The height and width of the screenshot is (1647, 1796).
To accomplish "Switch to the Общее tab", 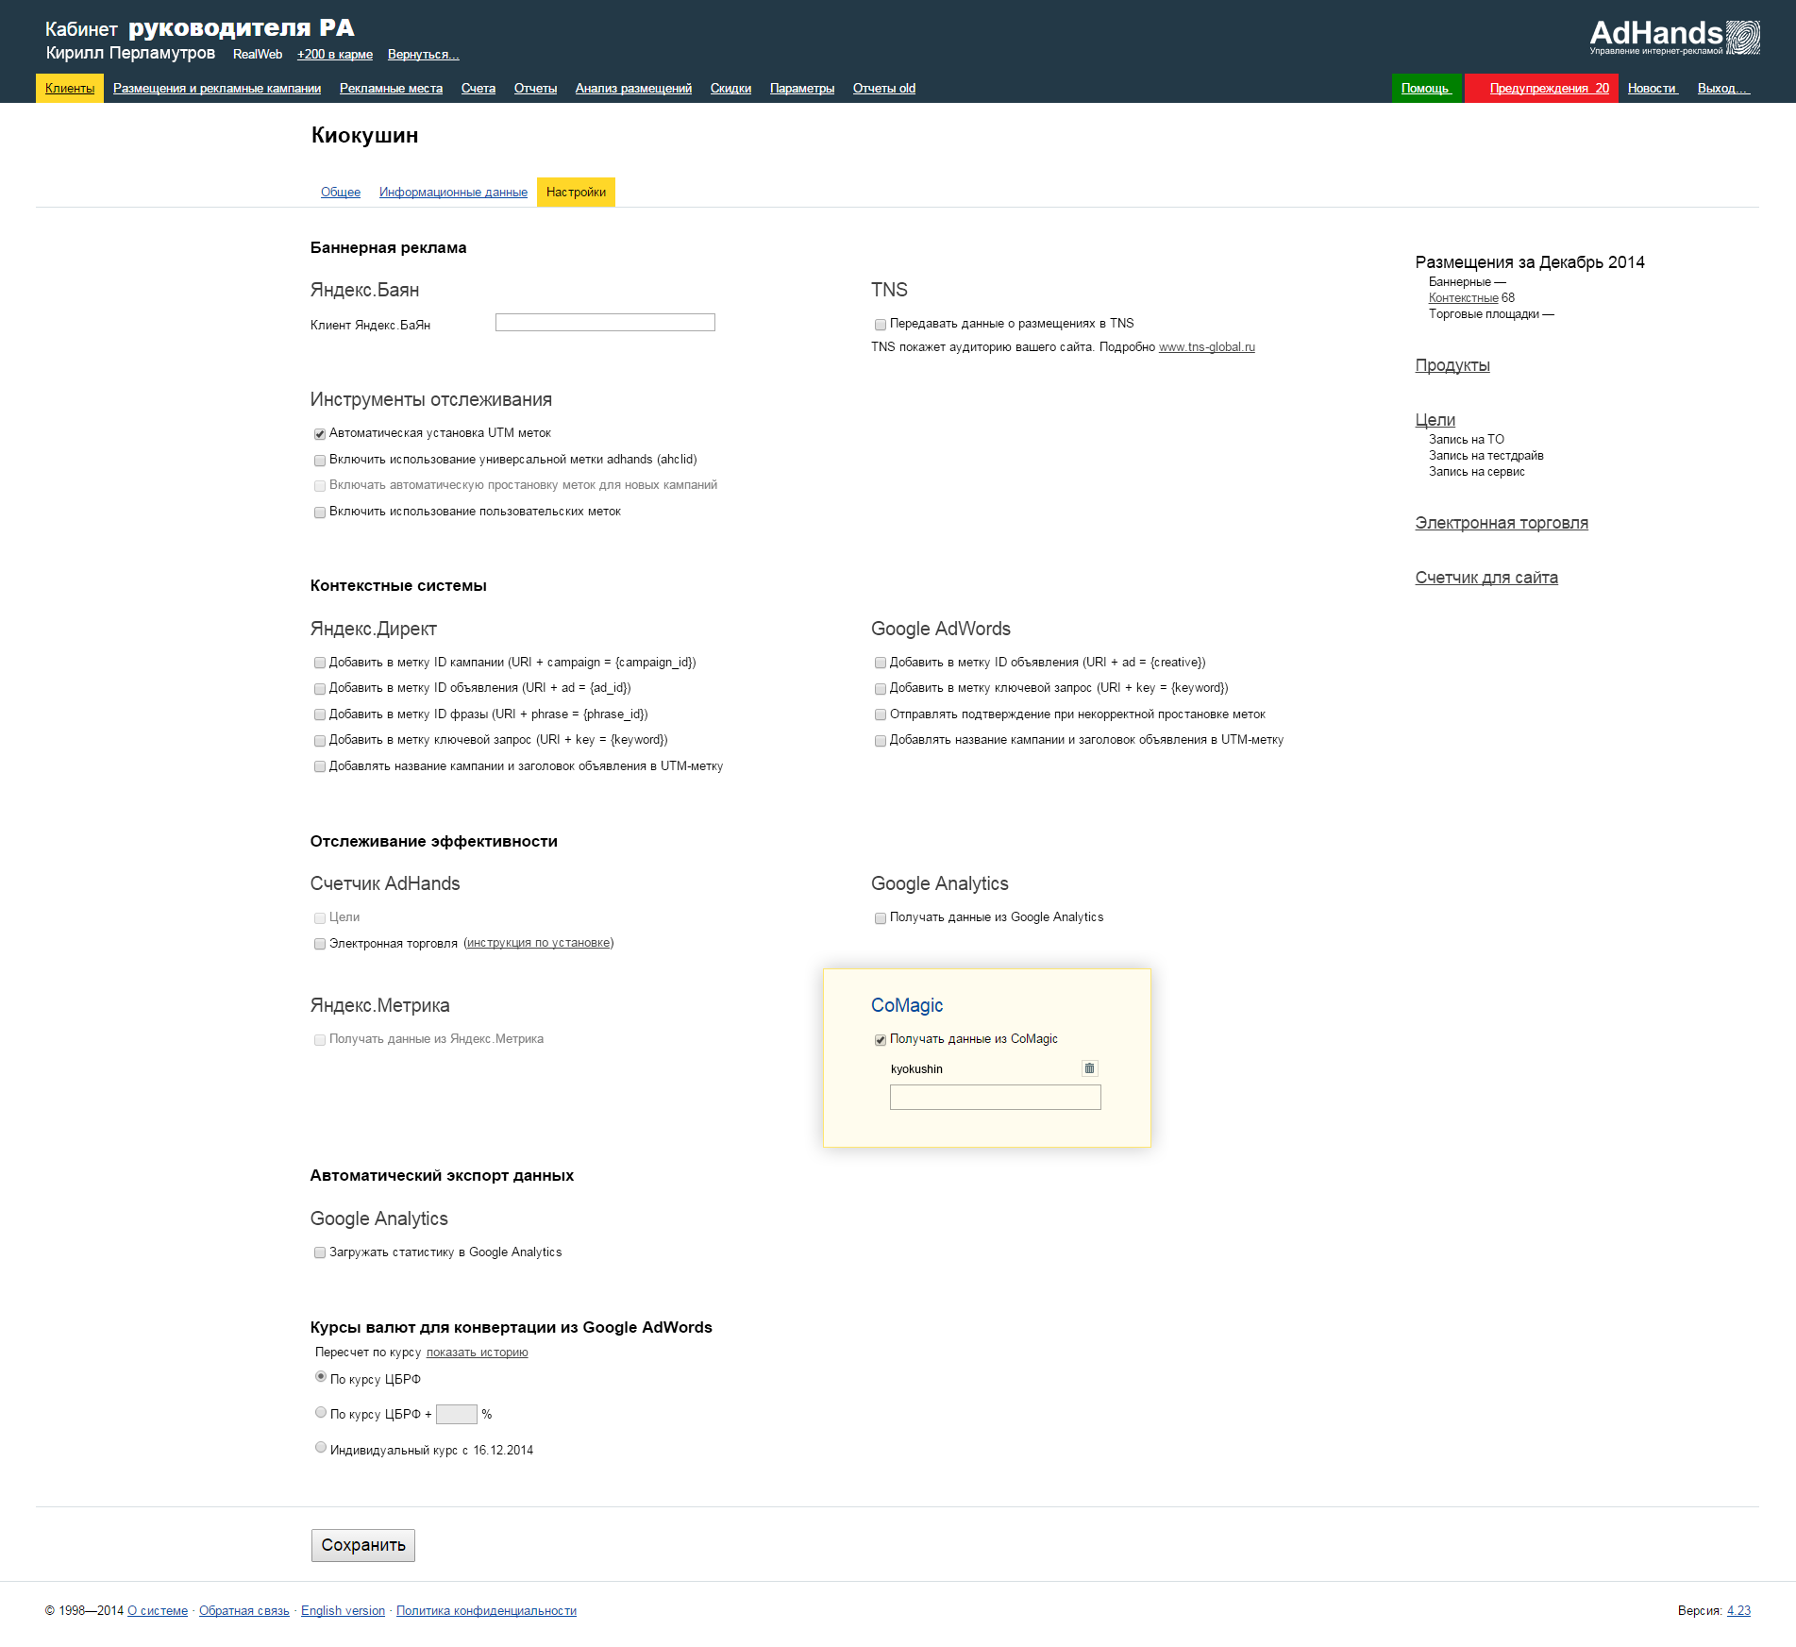I will coord(341,193).
